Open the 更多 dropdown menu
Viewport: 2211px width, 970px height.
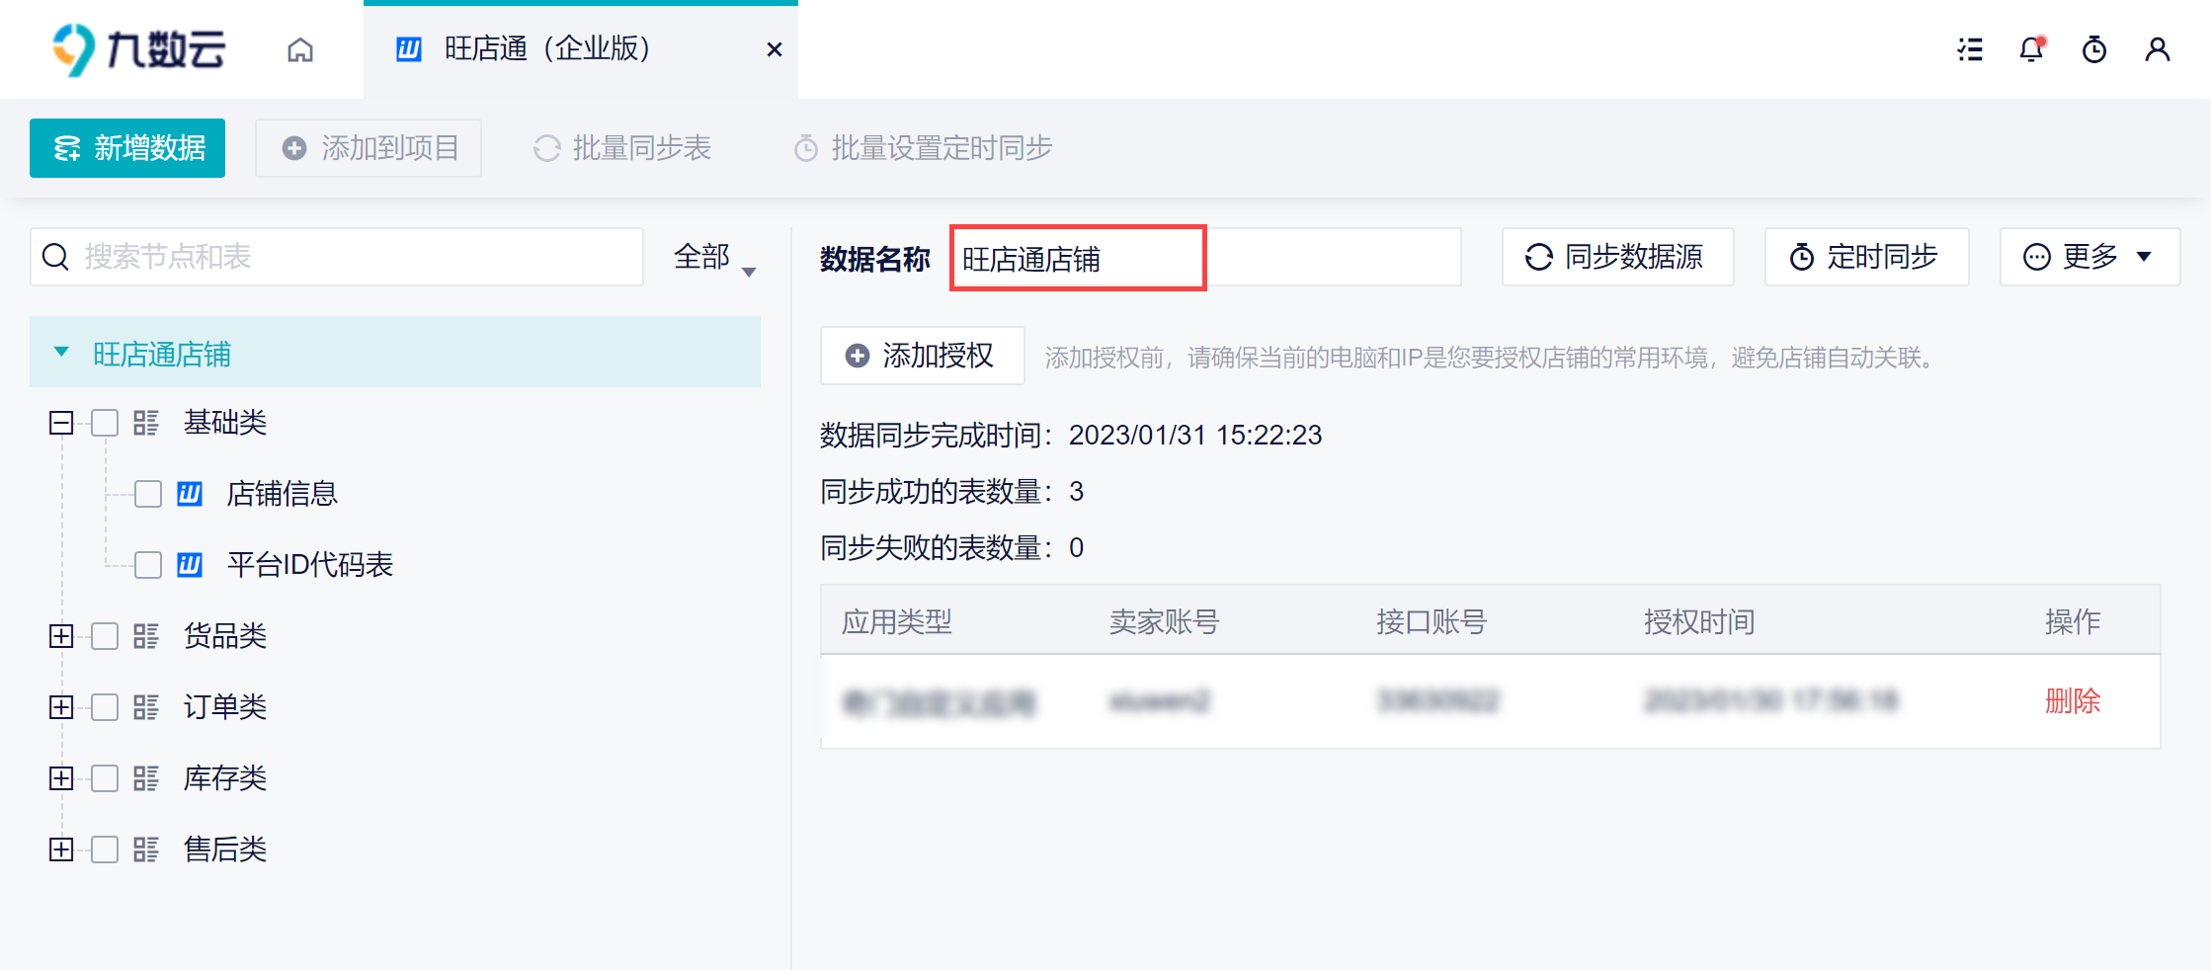pos(2089,257)
